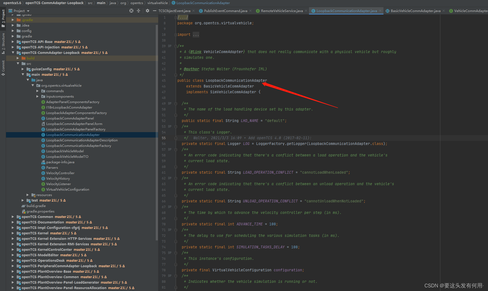
Task: Close the RemoteVehicleService.java tab
Action: [x=306, y=11]
